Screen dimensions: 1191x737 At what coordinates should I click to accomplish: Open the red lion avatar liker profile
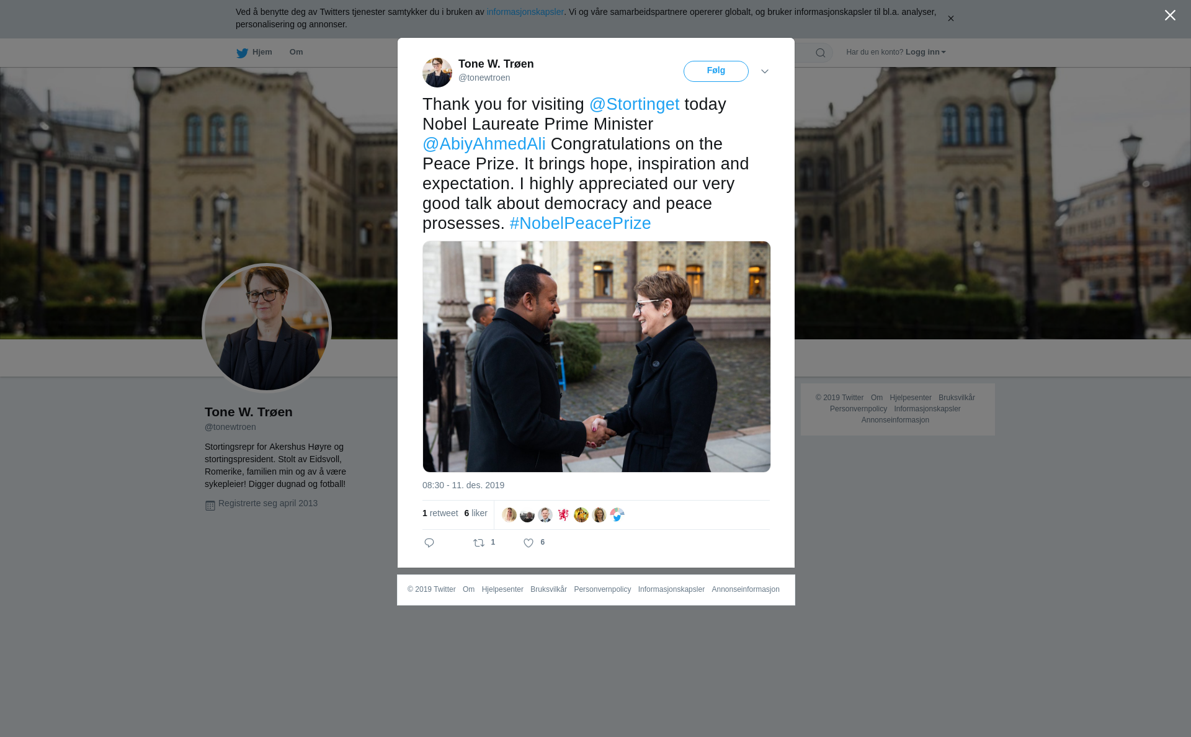click(x=563, y=515)
